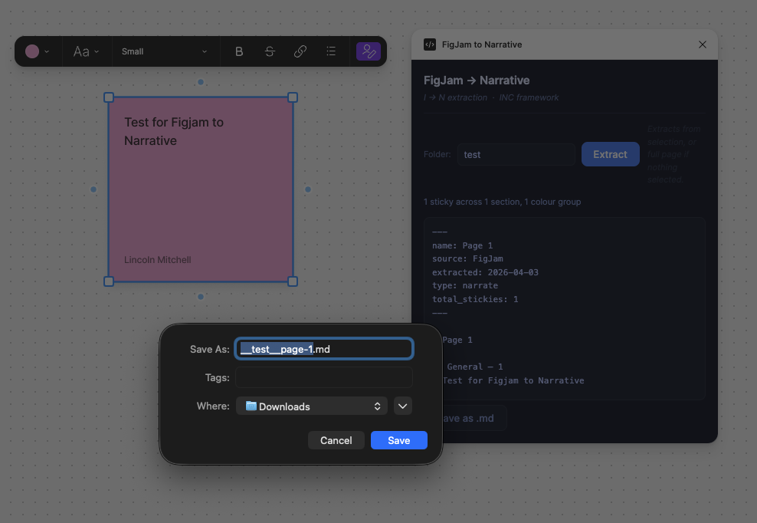This screenshot has width=757, height=523.
Task: Click the plugin code icon in title bar
Action: point(430,44)
